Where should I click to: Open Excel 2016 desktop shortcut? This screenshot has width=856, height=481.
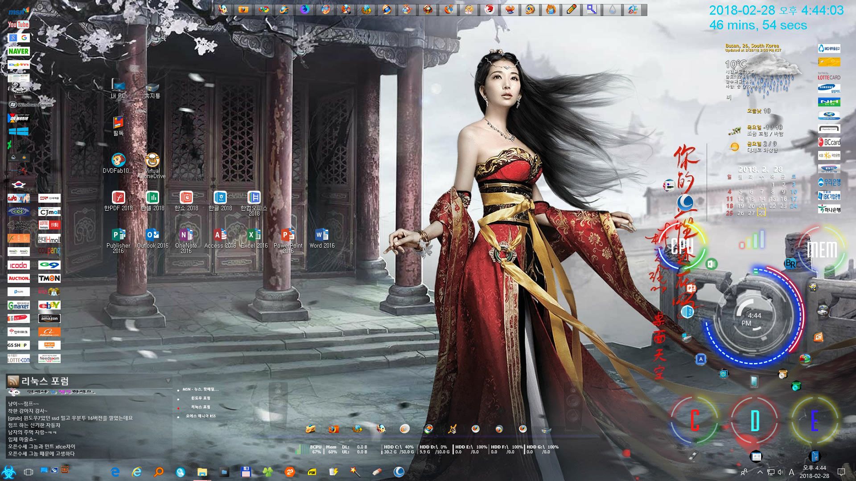tap(254, 238)
